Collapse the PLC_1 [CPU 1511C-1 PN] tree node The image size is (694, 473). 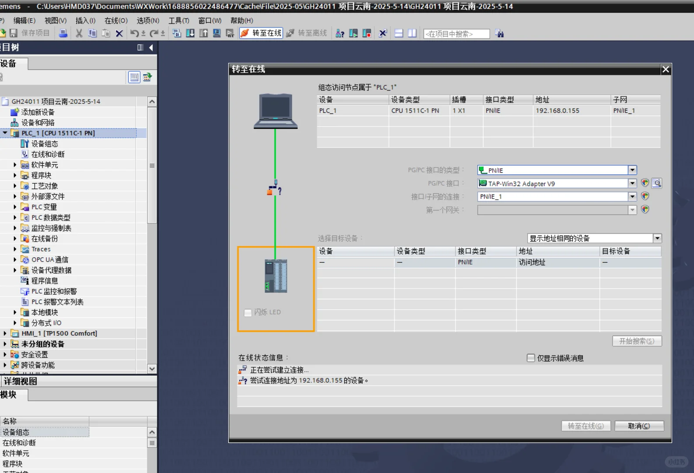pyautogui.click(x=5, y=133)
